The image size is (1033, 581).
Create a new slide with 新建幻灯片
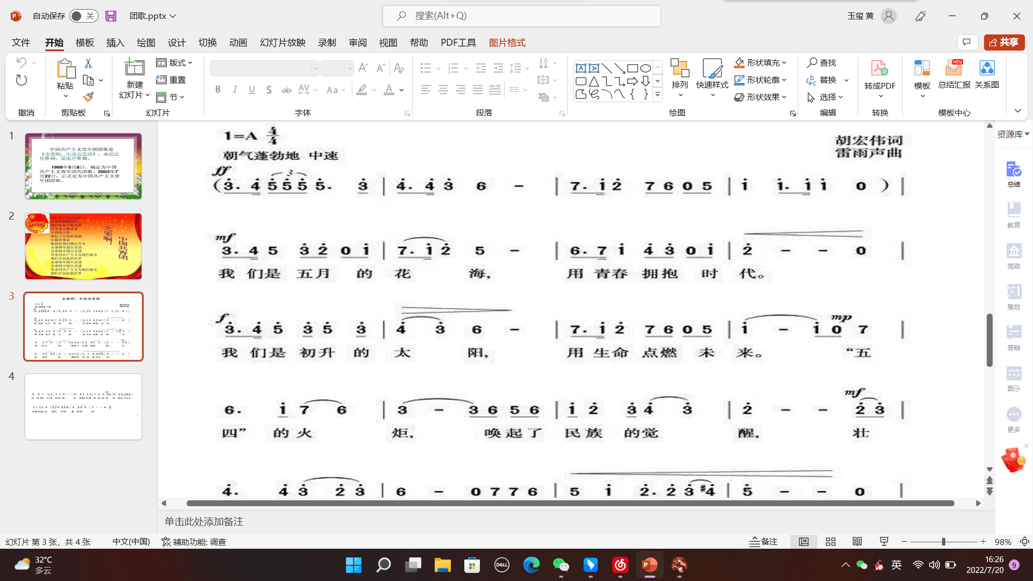point(133,79)
